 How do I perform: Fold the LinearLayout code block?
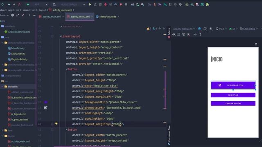click(x=52, y=36)
